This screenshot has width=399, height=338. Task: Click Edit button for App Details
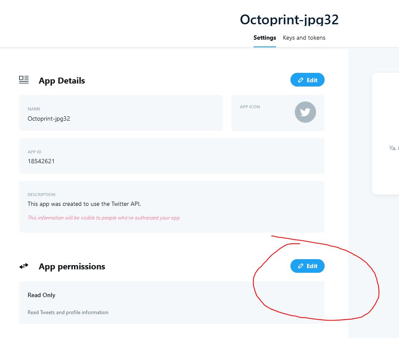[x=308, y=80]
